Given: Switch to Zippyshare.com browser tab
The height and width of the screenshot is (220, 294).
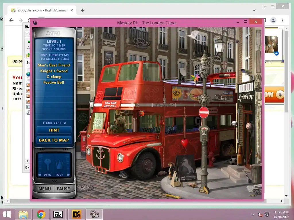Looking at the screenshot, I should tap(42, 10).
